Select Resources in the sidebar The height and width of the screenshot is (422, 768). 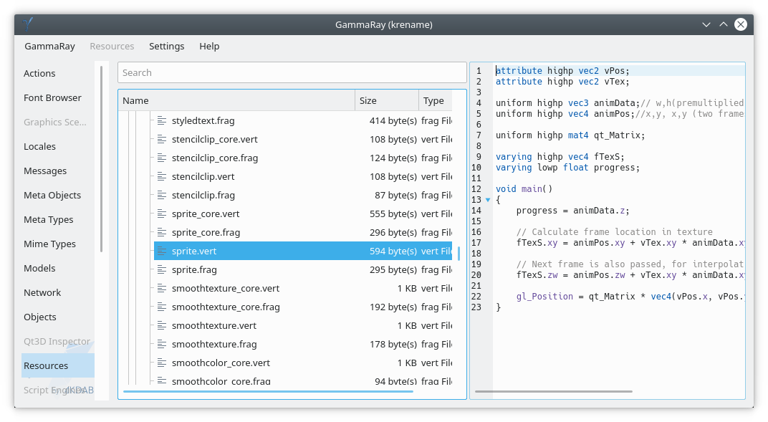[58, 365]
